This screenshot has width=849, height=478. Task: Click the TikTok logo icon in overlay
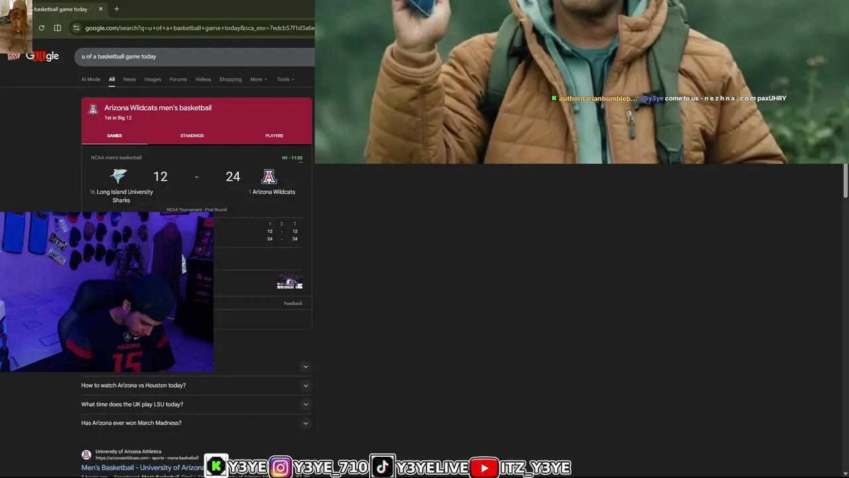pyautogui.click(x=383, y=467)
